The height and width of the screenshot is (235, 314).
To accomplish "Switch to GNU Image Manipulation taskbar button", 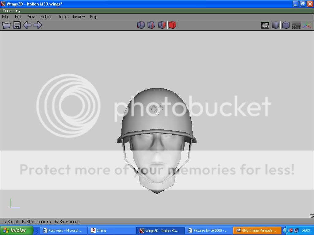I will (257, 230).
